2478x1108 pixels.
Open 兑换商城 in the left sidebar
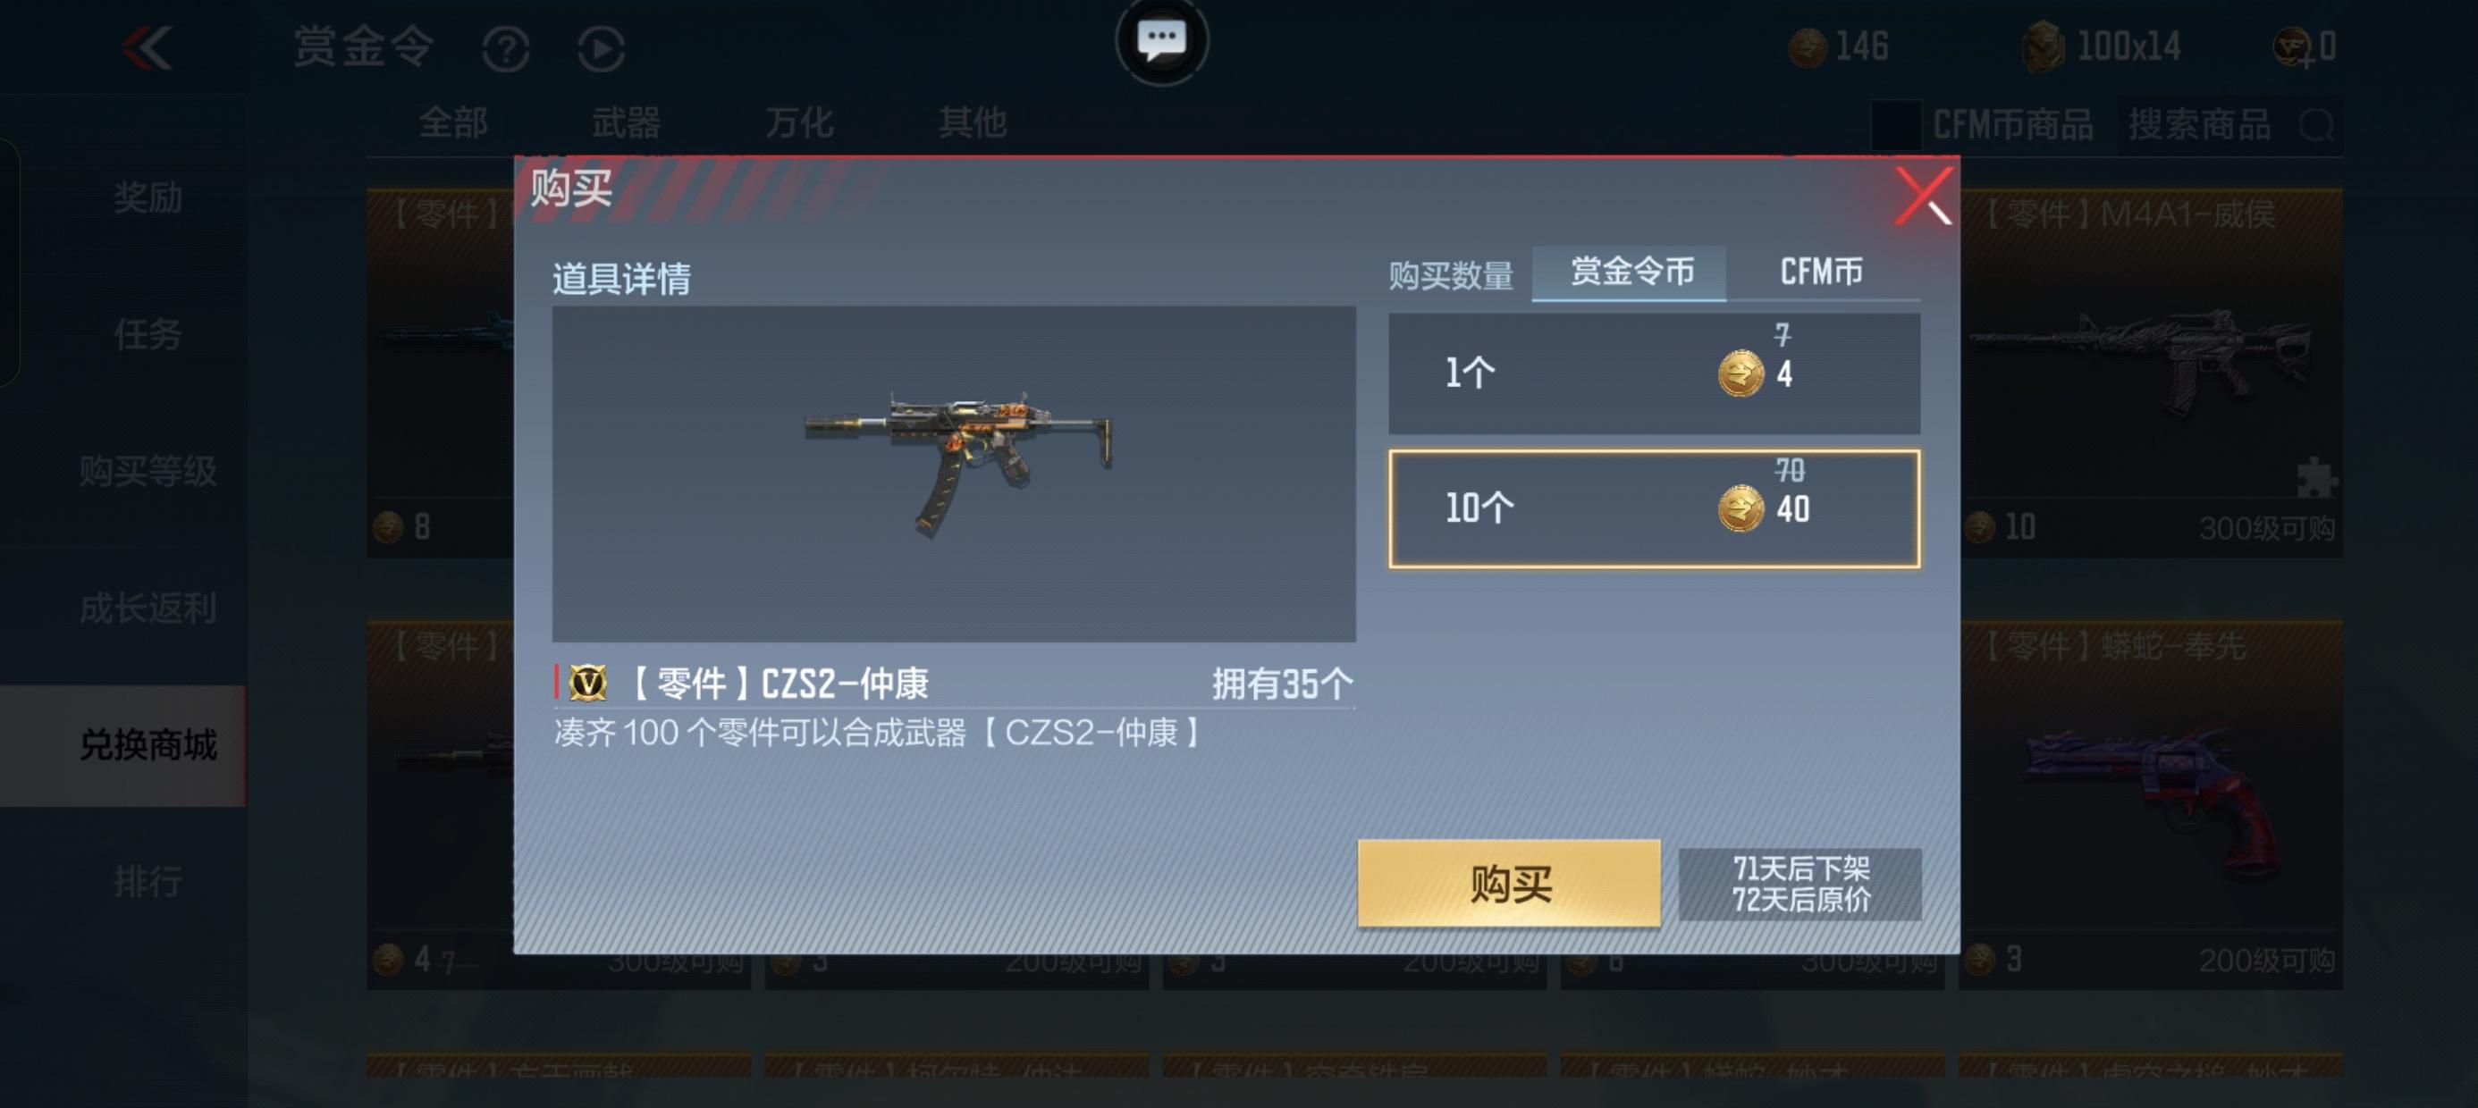pos(147,745)
